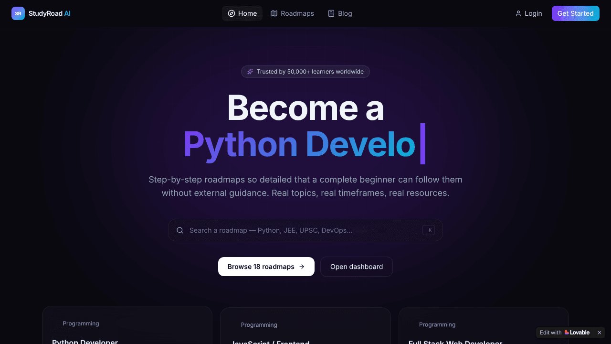Click the SR logo icon
Image resolution: width=611 pixels, height=344 pixels.
[x=18, y=13]
